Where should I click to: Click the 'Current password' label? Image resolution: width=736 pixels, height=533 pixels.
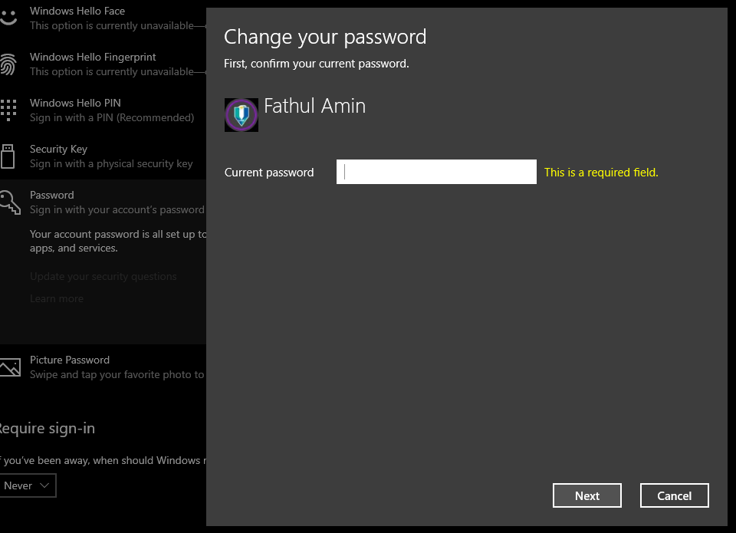pos(269,173)
